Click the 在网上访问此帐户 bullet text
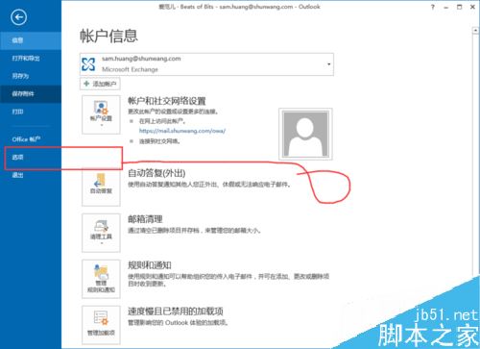 (x=162, y=121)
